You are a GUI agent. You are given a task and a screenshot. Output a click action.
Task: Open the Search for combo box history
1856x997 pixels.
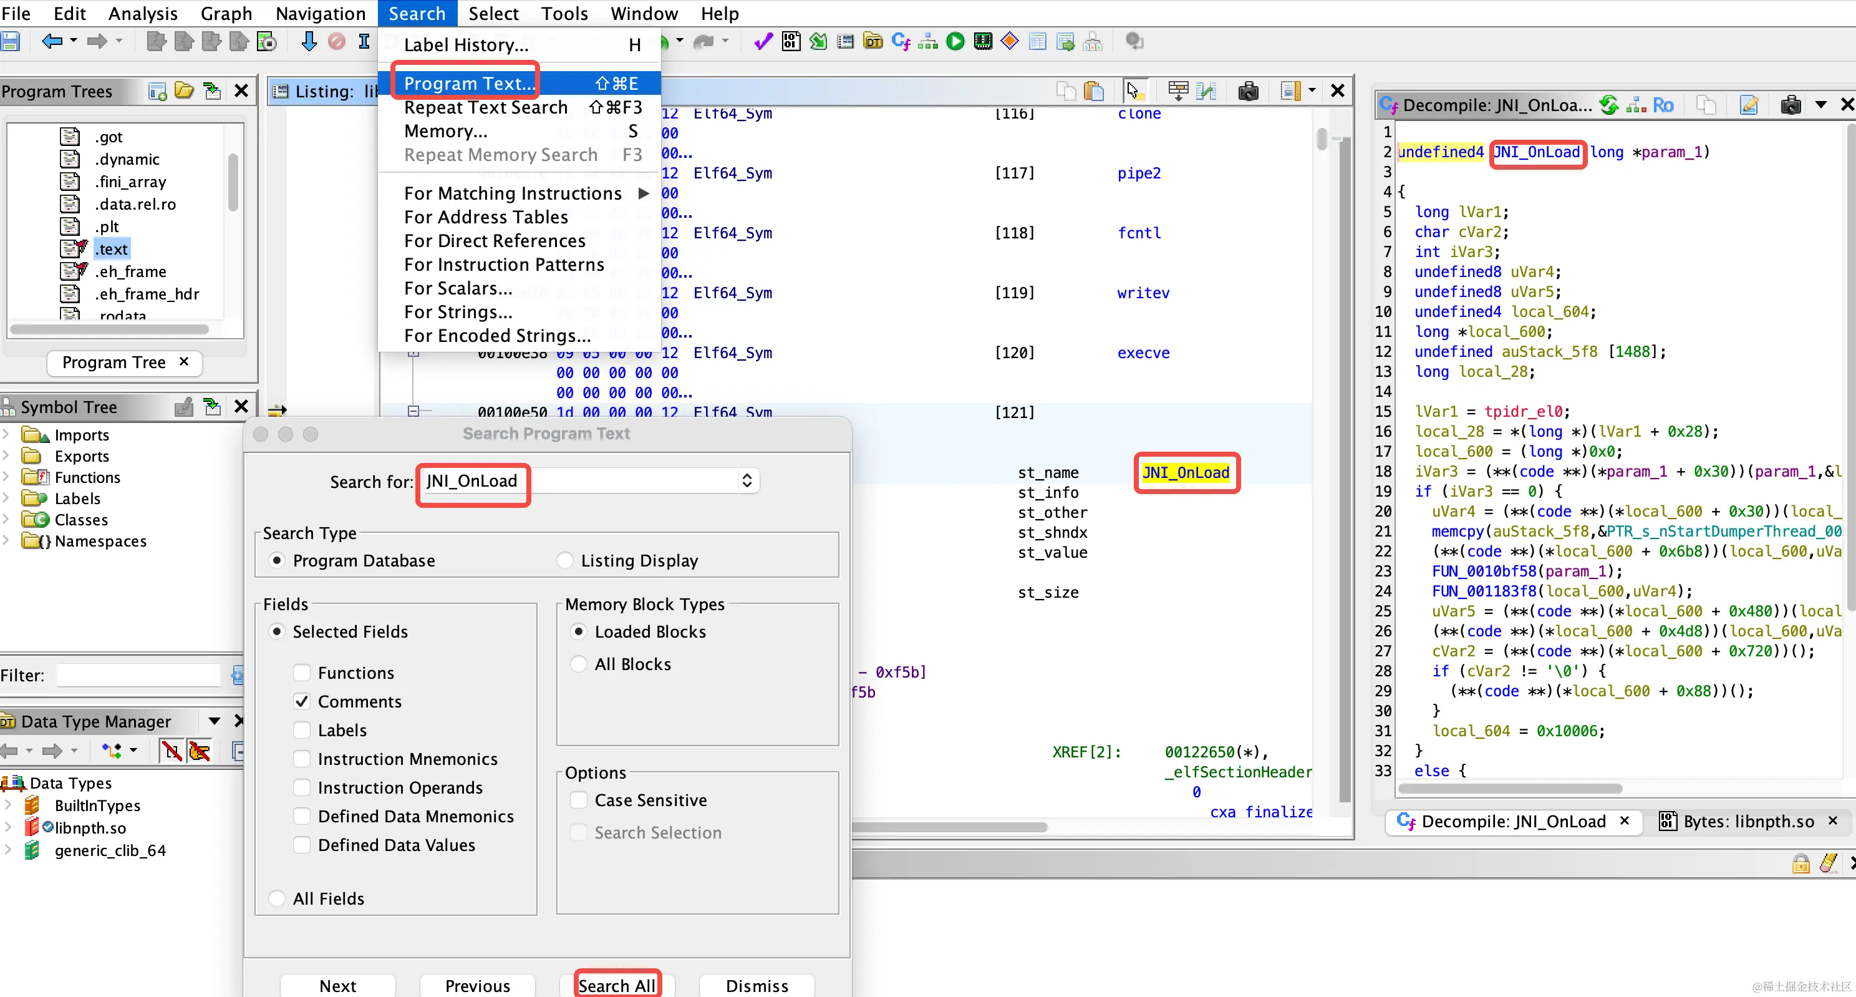pos(747,481)
